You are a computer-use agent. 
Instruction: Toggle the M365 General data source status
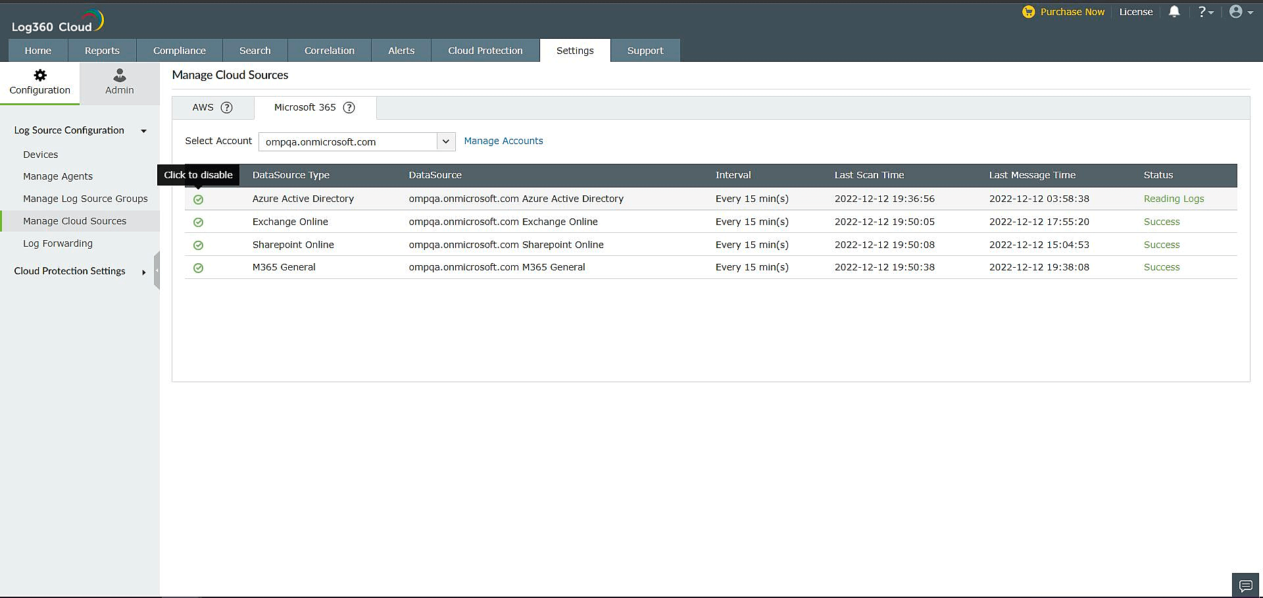click(198, 268)
